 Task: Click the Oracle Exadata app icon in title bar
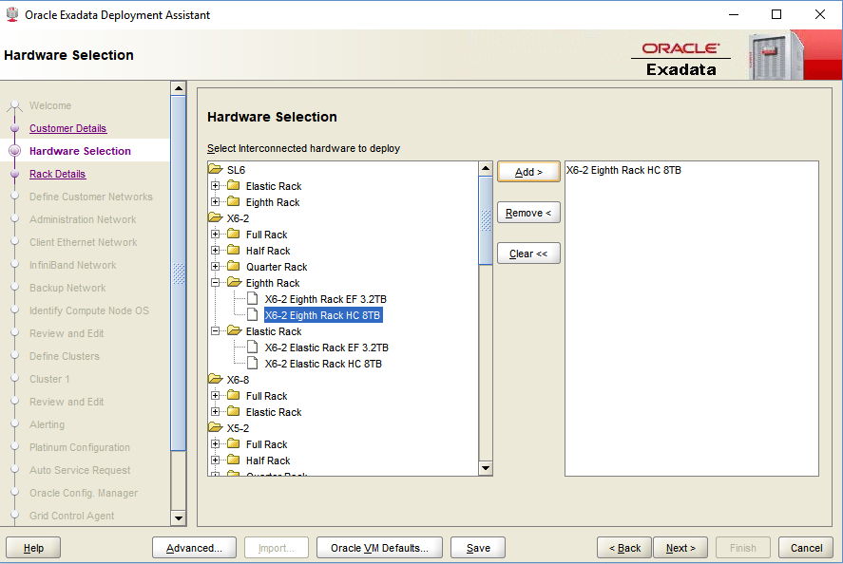tap(12, 15)
